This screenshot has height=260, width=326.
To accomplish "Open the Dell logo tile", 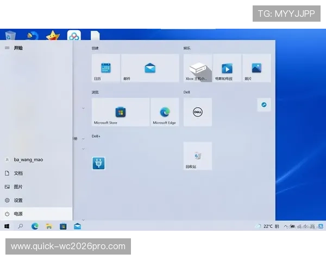I will click(x=198, y=112).
